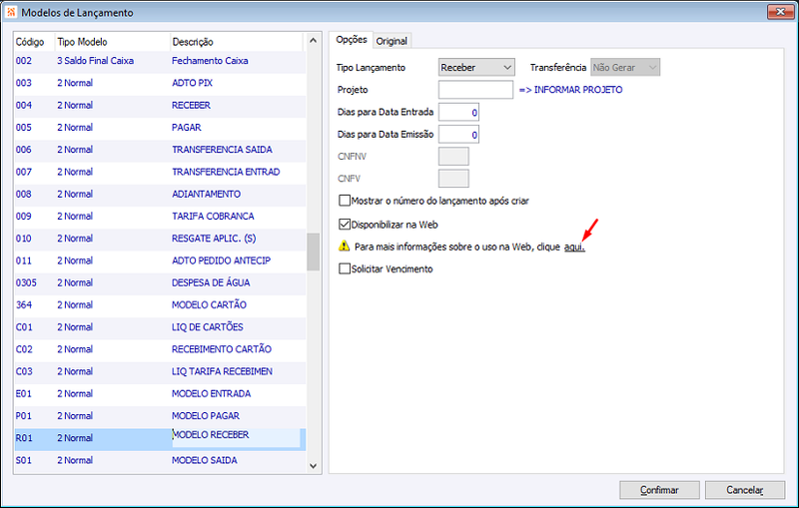Click the INFORMAR PROJETO text
799x508 pixels.
[x=570, y=90]
